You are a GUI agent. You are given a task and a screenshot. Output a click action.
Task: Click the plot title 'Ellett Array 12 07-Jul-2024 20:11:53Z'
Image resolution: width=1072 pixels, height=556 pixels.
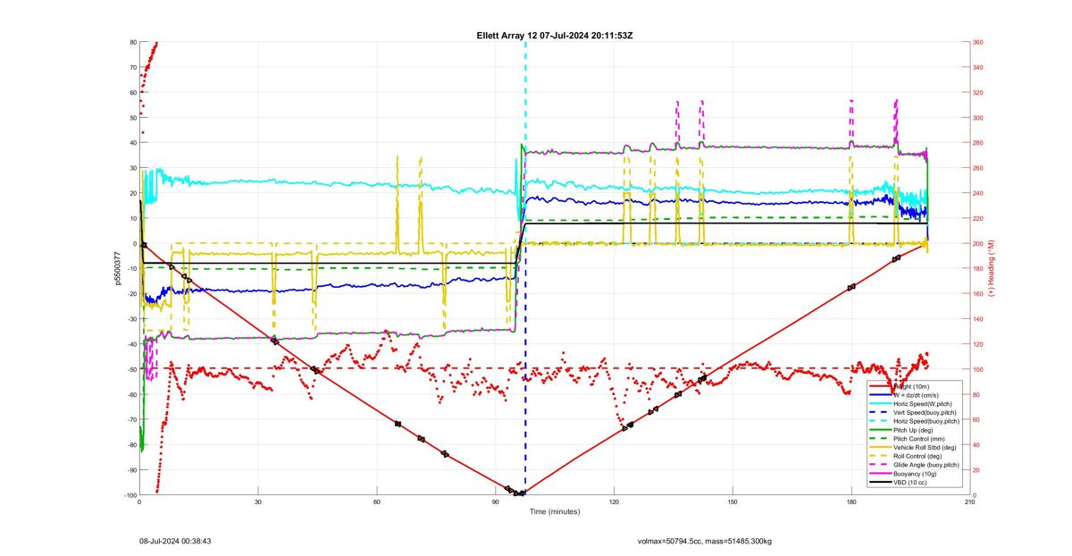pos(556,35)
